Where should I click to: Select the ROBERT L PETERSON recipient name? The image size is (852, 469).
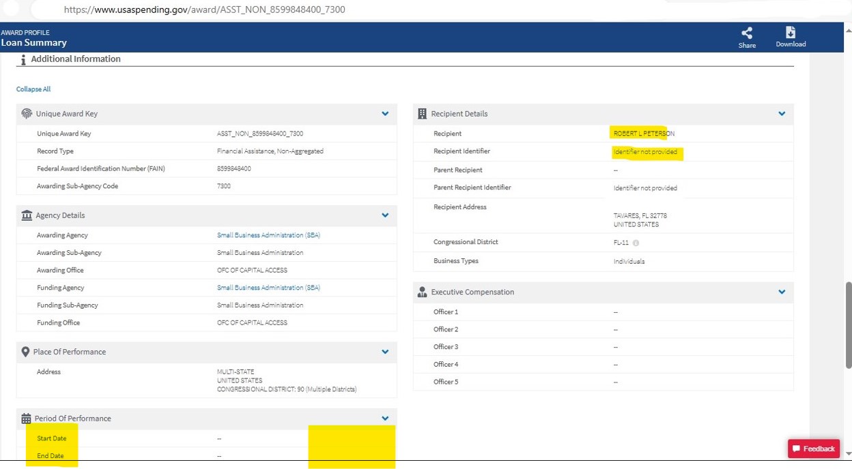point(644,134)
